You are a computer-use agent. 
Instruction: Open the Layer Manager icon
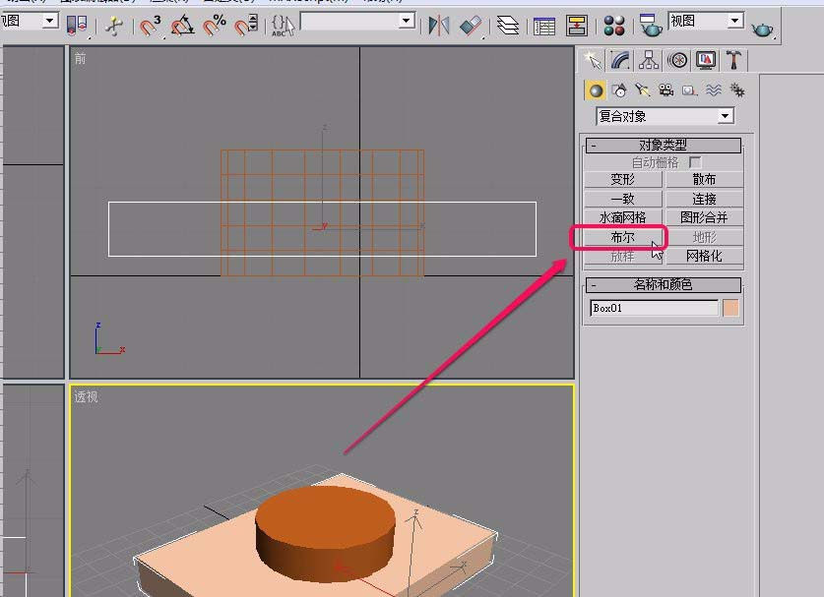coord(508,26)
